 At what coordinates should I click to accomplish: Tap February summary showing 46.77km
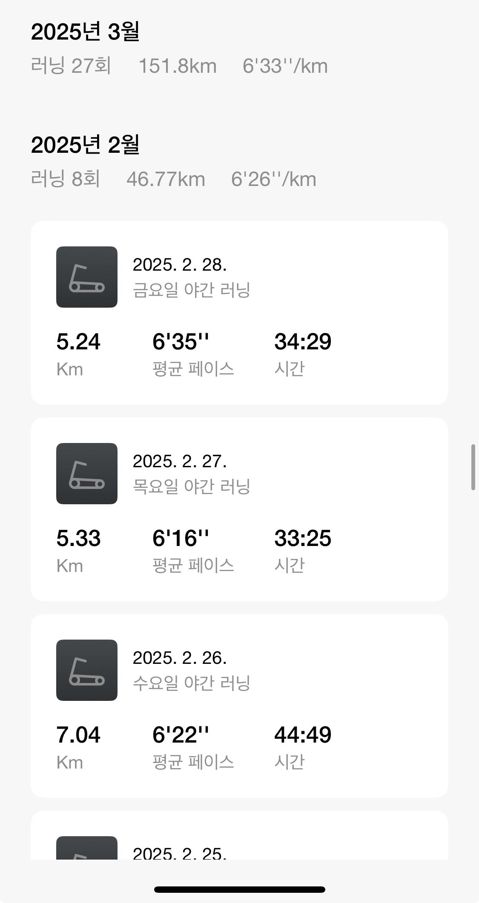(x=166, y=180)
